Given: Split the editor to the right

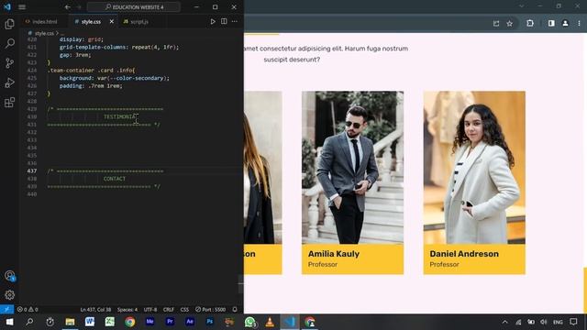Looking at the screenshot, I should point(224,22).
